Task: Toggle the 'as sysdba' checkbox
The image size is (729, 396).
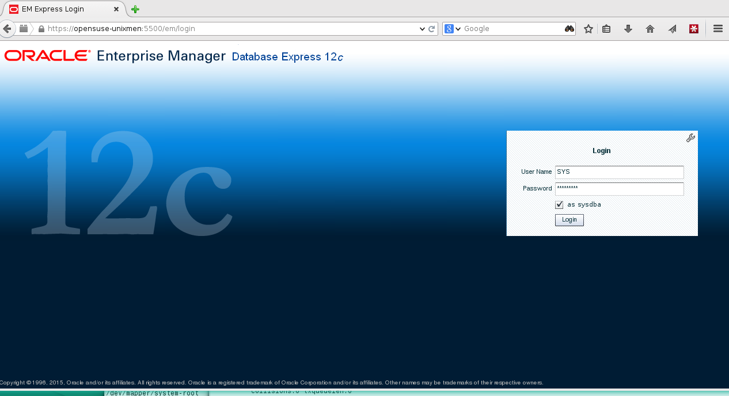Action: [x=559, y=205]
